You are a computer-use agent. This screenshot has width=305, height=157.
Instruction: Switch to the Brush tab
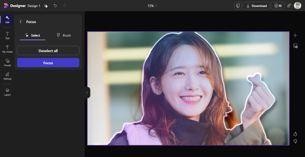pos(64,35)
